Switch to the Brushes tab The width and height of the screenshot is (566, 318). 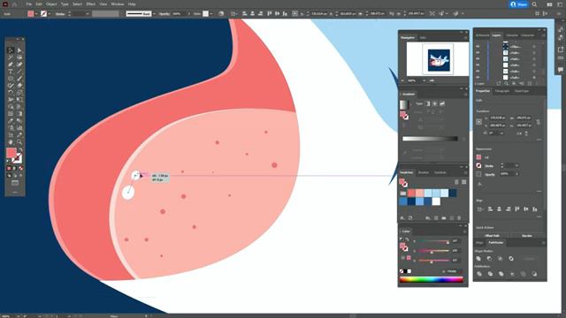pos(424,173)
